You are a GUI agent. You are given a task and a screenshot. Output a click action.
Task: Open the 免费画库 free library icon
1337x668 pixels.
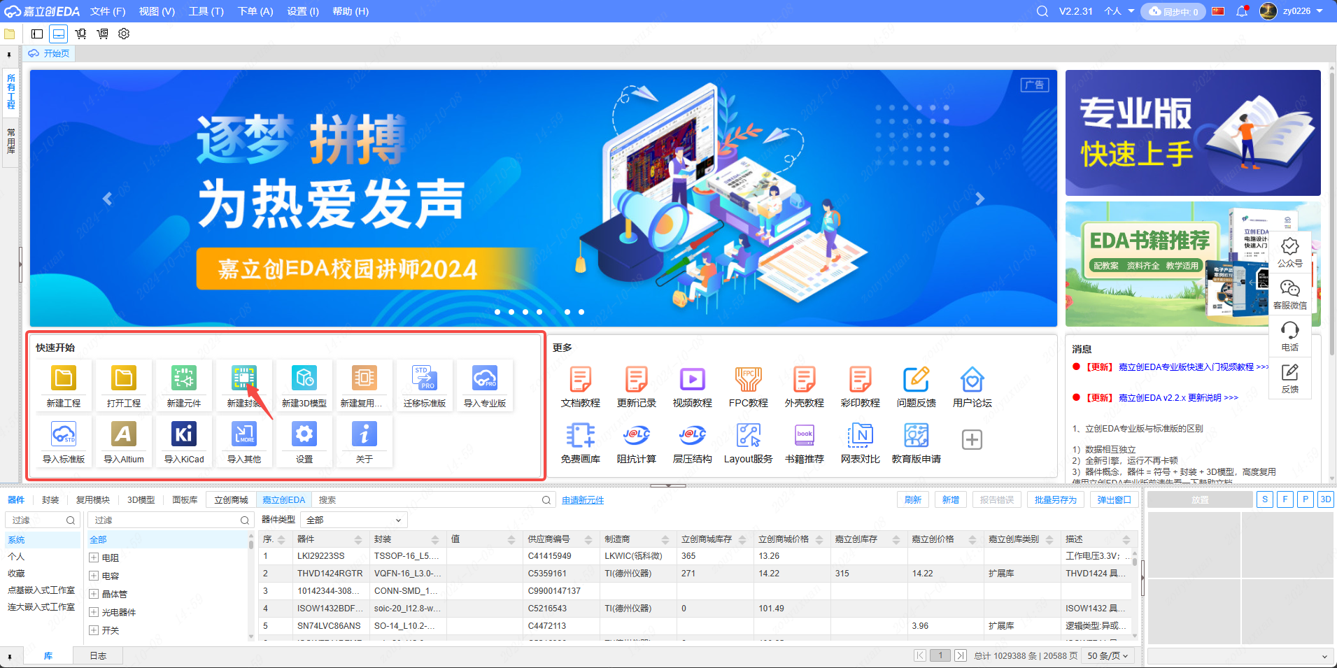(581, 436)
